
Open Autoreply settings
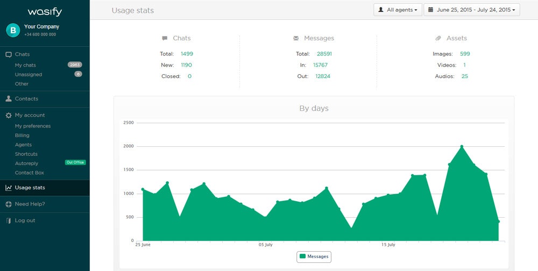coord(26,163)
